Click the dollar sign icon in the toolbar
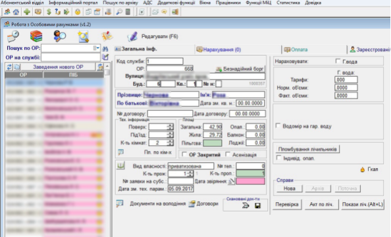The image size is (391, 237). coord(49,12)
